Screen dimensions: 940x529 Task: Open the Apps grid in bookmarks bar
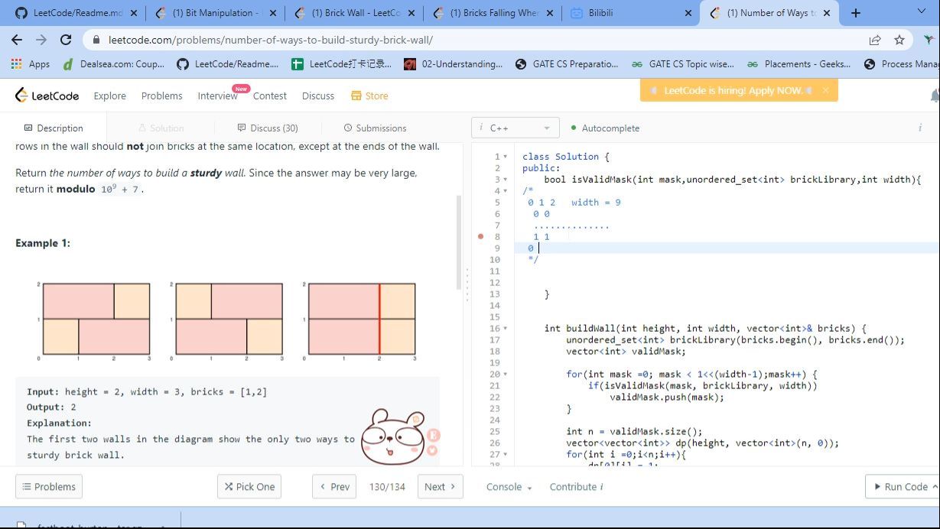[31, 64]
